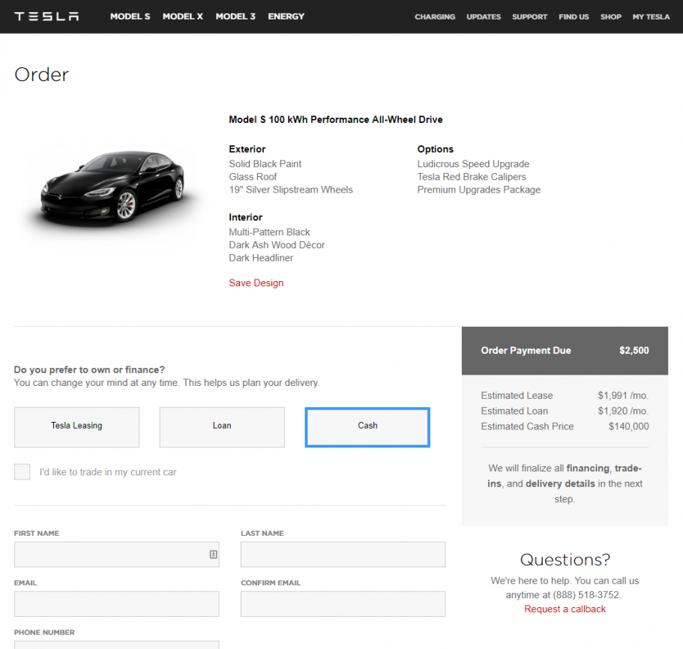Select the Cash payment option
683x649 pixels.
367,426
